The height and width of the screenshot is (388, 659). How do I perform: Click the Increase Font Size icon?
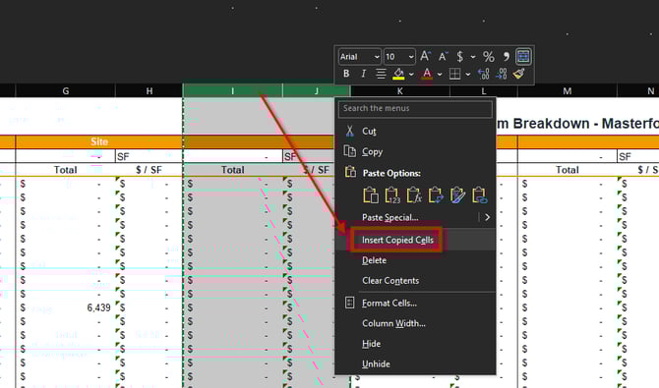coord(425,56)
